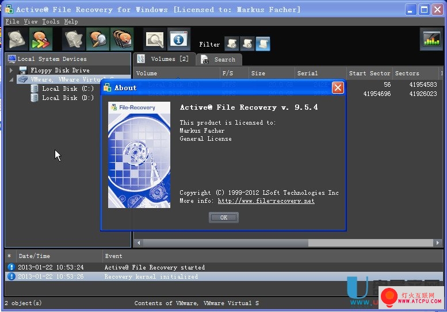Click the blue info toolbar icon
The width and height of the screenshot is (447, 312).
pos(179,39)
